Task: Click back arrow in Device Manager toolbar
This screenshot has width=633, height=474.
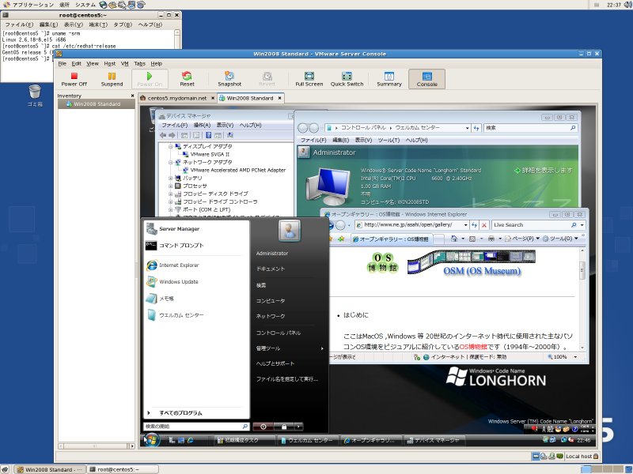Action: (x=163, y=135)
